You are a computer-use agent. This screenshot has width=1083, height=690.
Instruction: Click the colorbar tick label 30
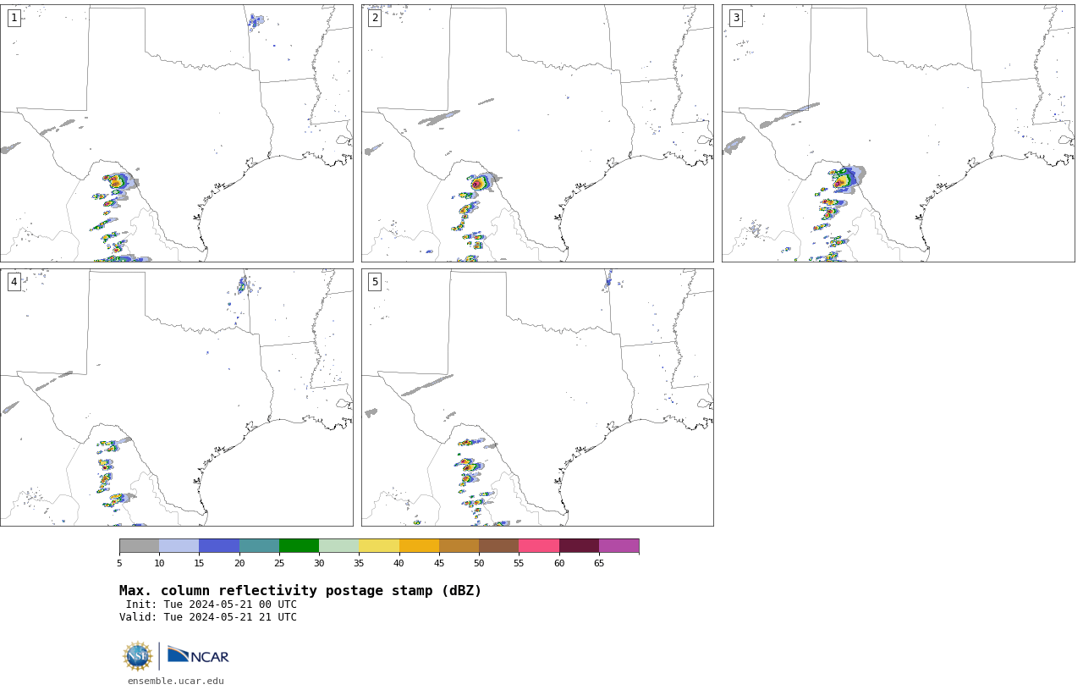tap(319, 564)
